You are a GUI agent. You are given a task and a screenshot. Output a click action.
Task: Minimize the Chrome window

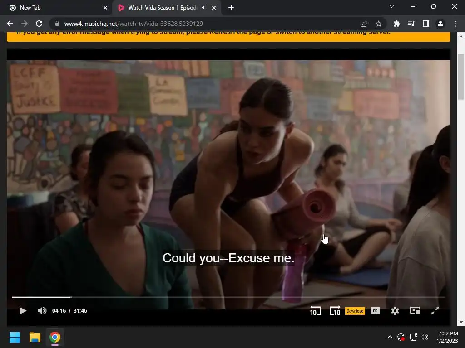413,6
